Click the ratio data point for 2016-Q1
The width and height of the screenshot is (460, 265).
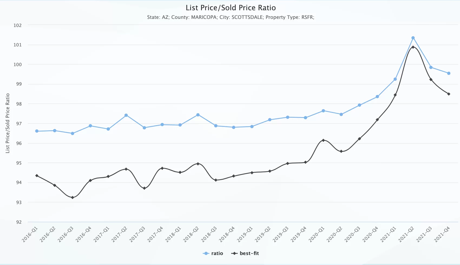[37, 131]
